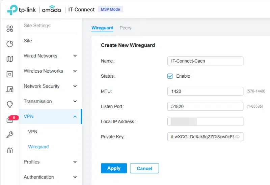Screen dimensions: 270x185
Task: Select the Wireguard tab
Action: 102,28
